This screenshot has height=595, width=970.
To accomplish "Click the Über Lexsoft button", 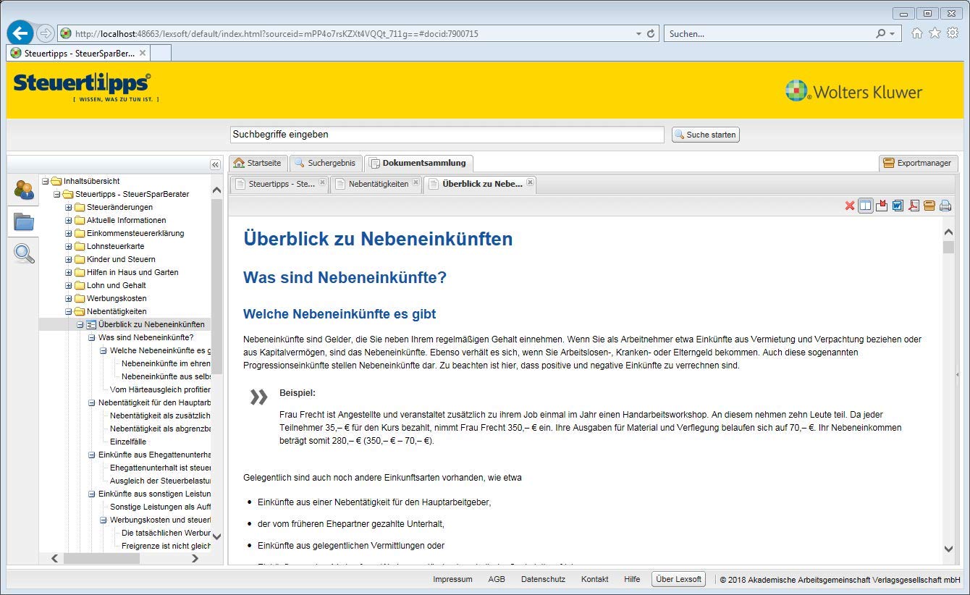I will (x=678, y=579).
